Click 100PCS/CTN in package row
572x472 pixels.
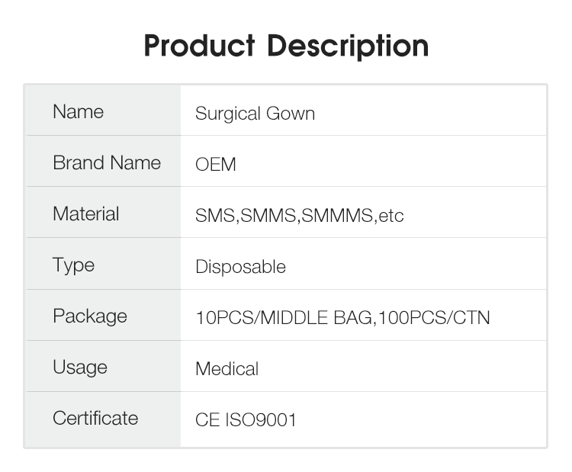click(434, 318)
